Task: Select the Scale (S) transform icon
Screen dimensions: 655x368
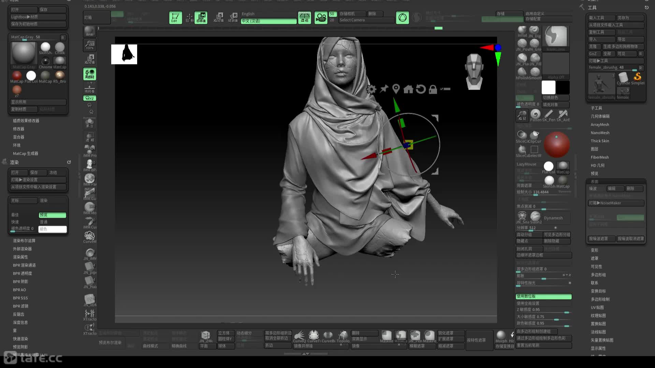Action: [219, 17]
